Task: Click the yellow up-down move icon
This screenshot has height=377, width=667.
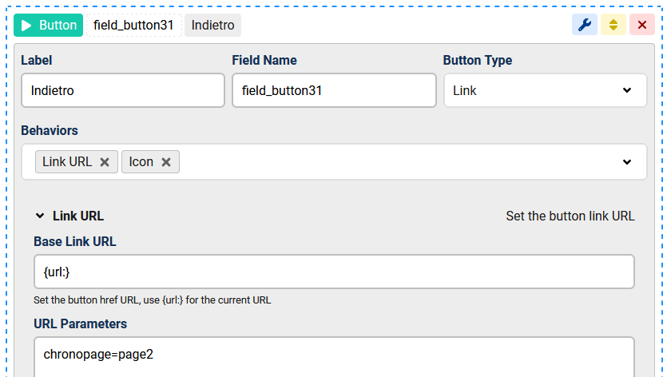Action: pos(613,25)
